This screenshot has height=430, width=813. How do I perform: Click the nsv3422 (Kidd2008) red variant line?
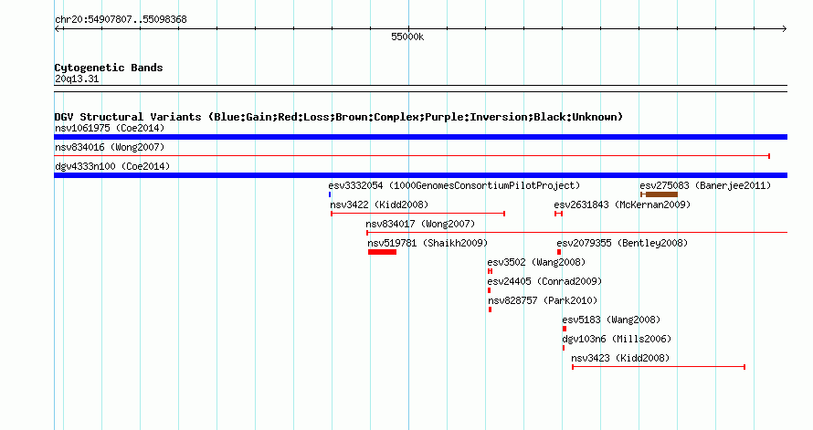(417, 214)
